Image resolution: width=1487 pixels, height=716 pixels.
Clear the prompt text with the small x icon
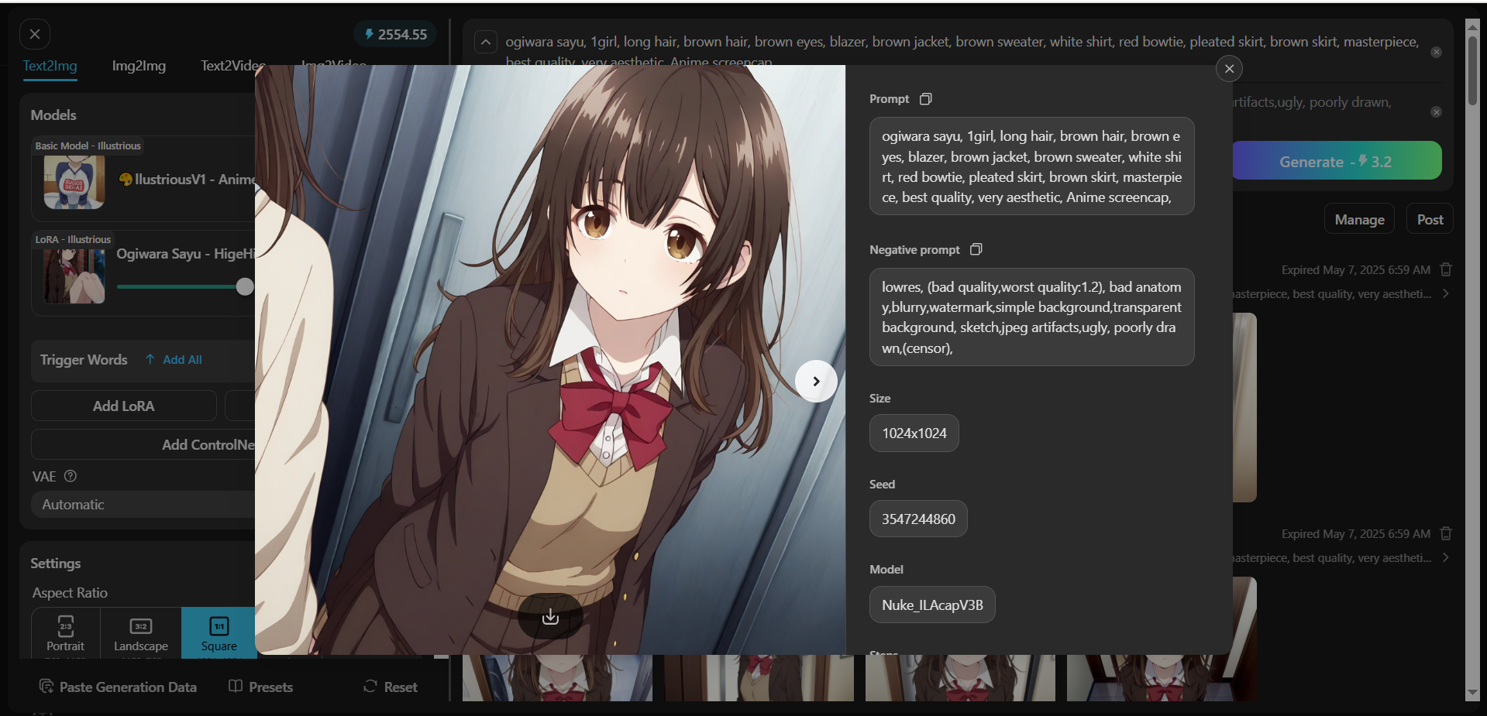click(1436, 52)
